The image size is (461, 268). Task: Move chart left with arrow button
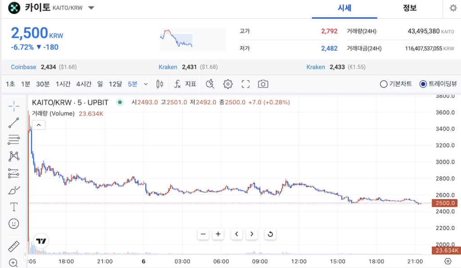pyautogui.click(x=237, y=234)
